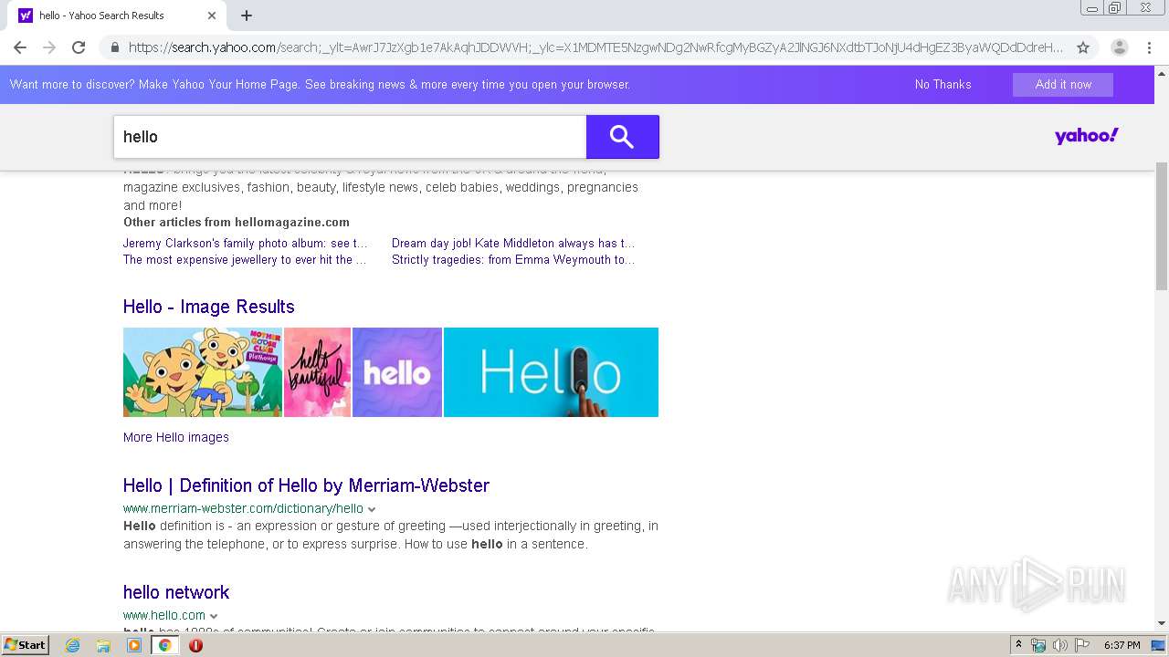Open Strictly tragedies Emma Weymouth link
The image size is (1169, 657).
pyautogui.click(x=513, y=259)
